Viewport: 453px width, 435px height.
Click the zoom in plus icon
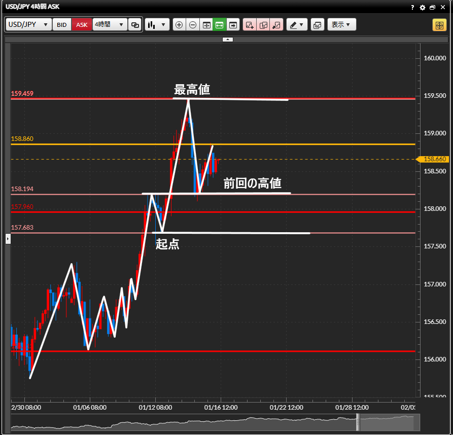[x=179, y=25]
